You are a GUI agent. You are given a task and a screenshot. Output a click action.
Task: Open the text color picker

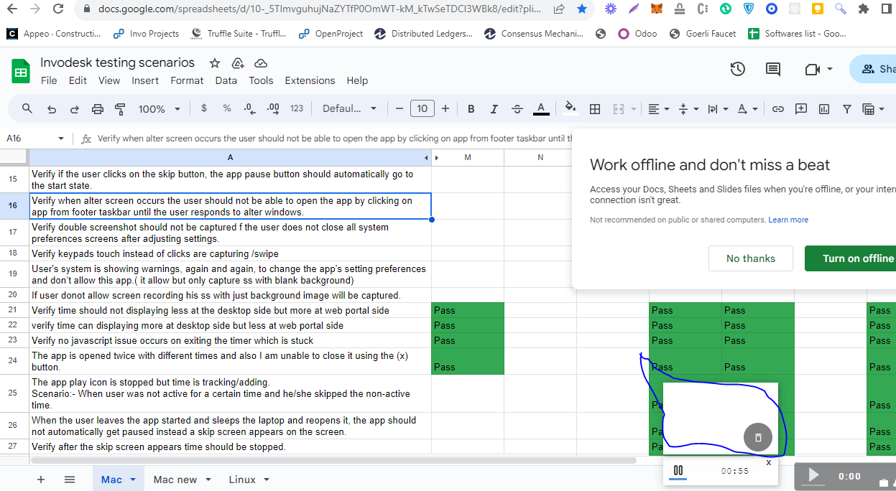[542, 109]
